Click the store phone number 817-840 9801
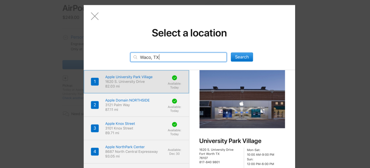 tap(209, 162)
